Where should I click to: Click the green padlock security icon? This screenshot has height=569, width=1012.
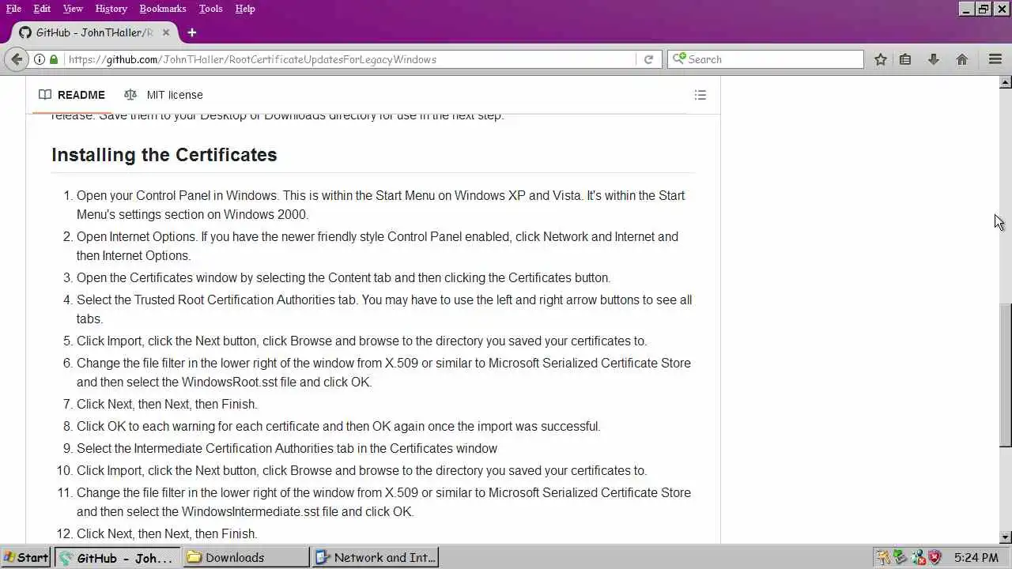point(54,59)
